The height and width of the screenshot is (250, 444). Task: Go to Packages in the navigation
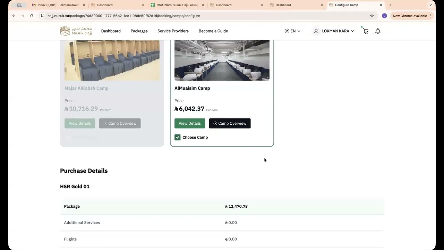tap(139, 31)
